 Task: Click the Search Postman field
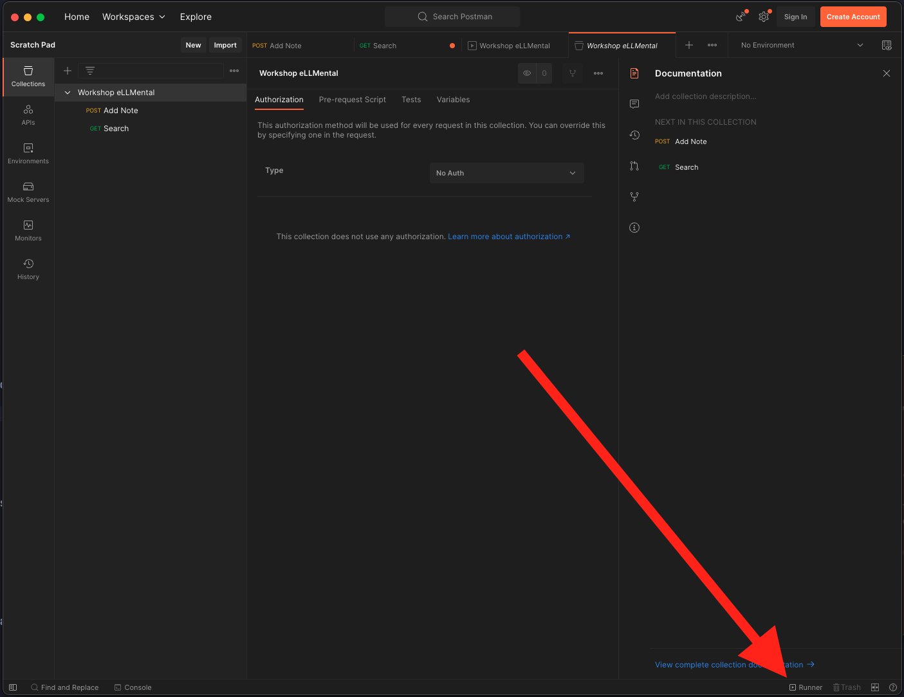(x=452, y=17)
